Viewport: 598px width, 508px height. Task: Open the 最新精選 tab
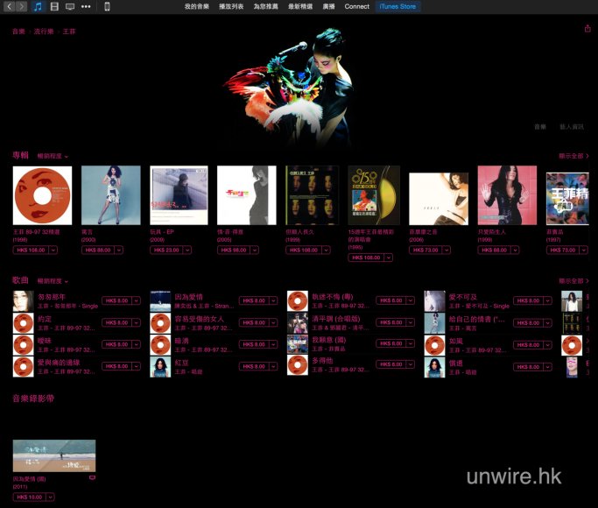300,6
